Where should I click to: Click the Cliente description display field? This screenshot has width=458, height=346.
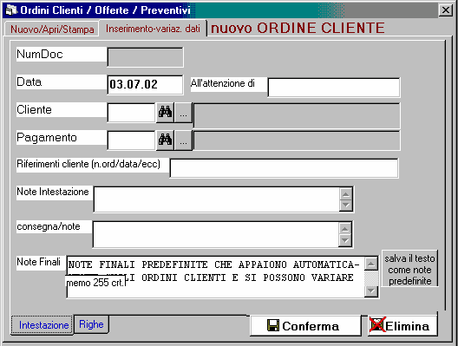point(297,115)
